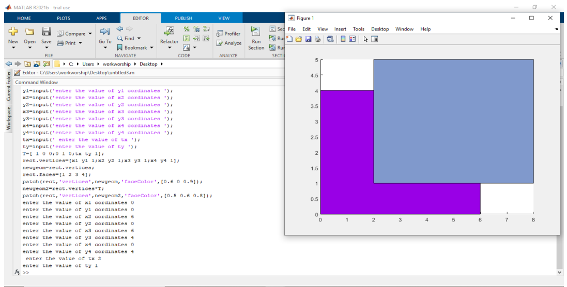Click the Workspace side panel tab

[x=9, y=118]
